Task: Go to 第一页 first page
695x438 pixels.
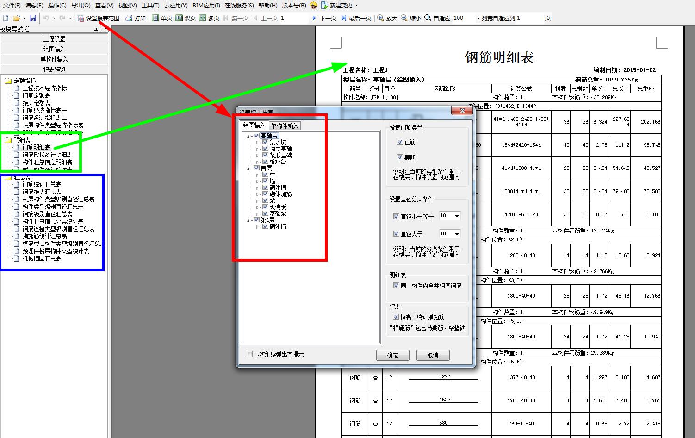Action: click(x=236, y=18)
